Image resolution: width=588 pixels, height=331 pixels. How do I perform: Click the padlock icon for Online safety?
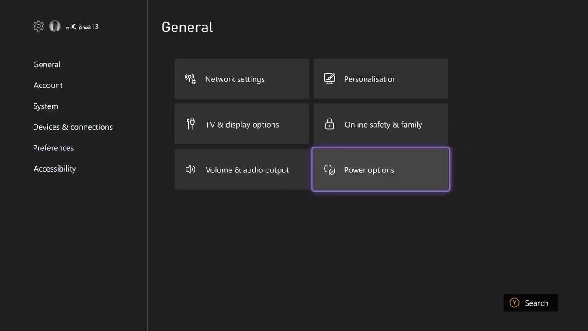329,124
